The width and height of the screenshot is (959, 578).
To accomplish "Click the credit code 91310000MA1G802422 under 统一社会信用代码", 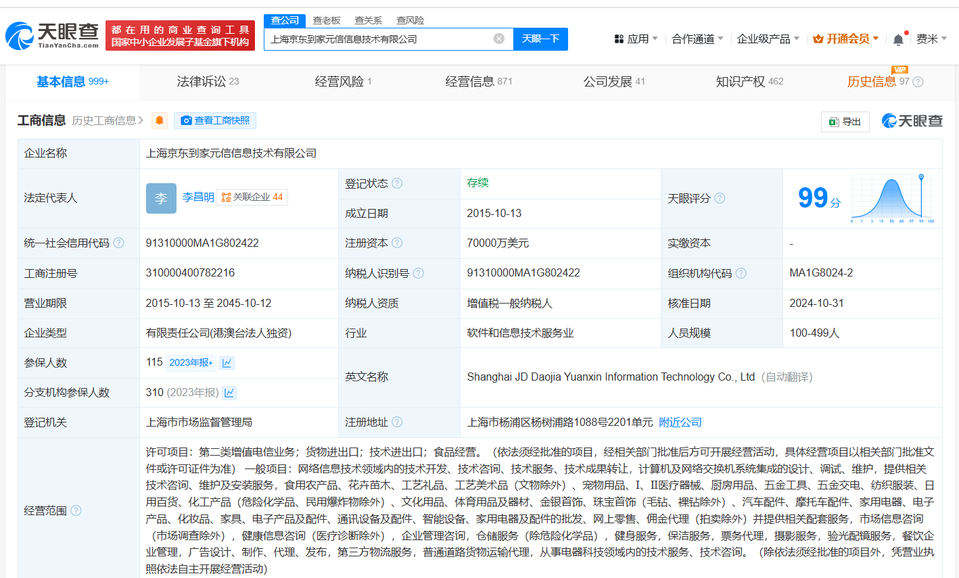I will (x=202, y=243).
